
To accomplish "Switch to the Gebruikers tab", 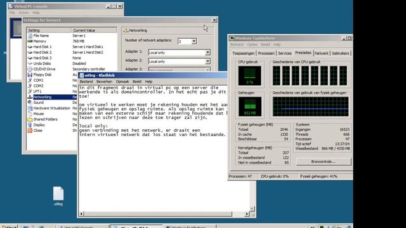I will point(341,53).
